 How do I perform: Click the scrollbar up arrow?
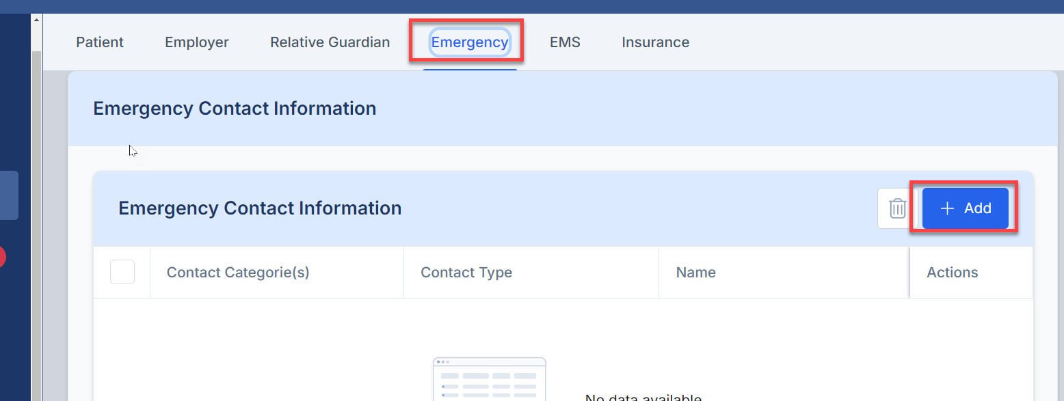pyautogui.click(x=37, y=19)
